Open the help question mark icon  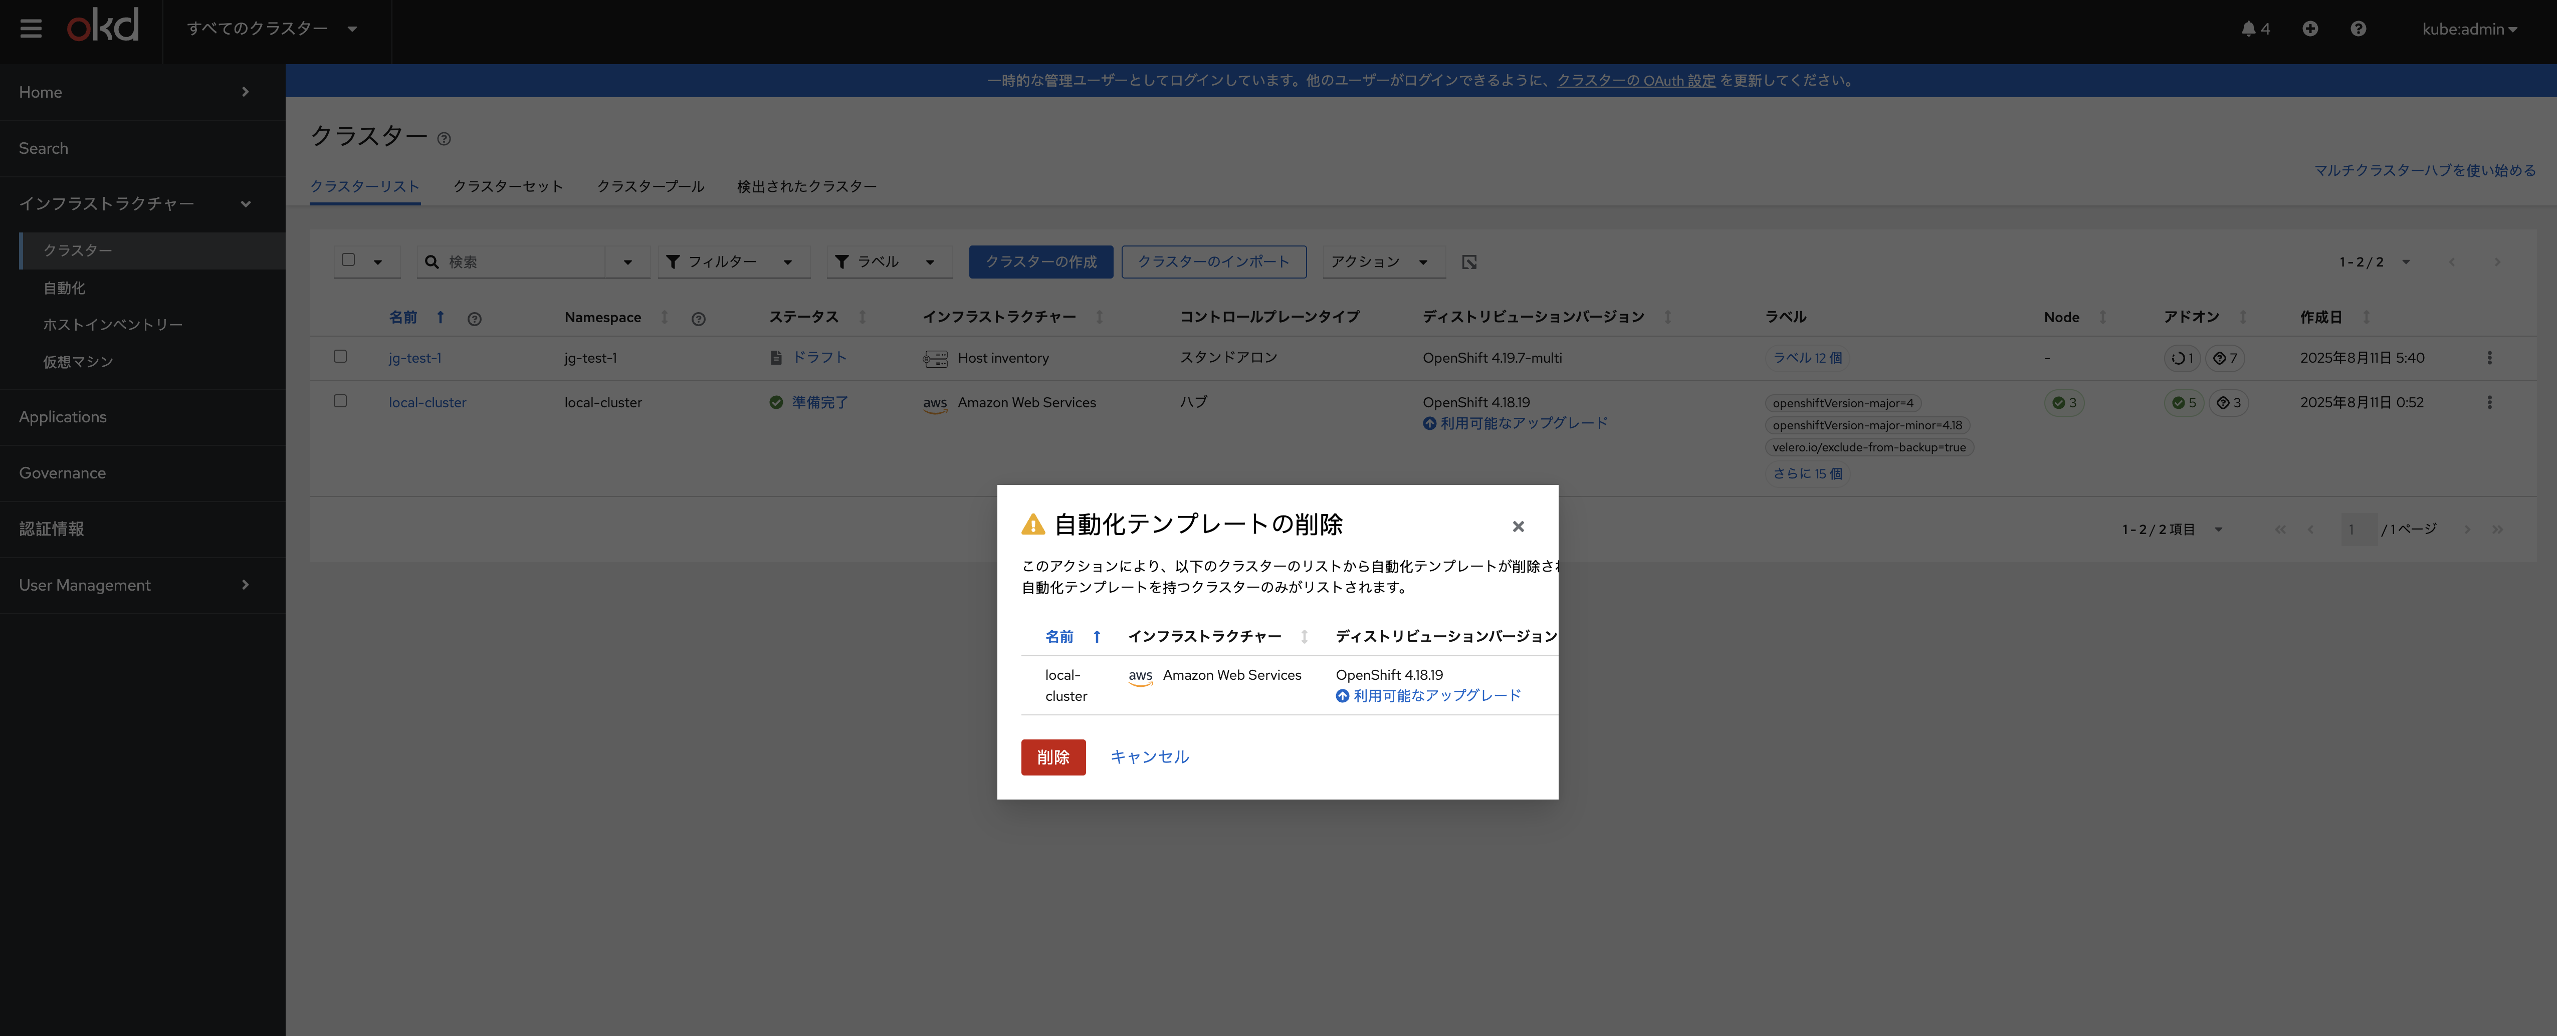(2358, 29)
